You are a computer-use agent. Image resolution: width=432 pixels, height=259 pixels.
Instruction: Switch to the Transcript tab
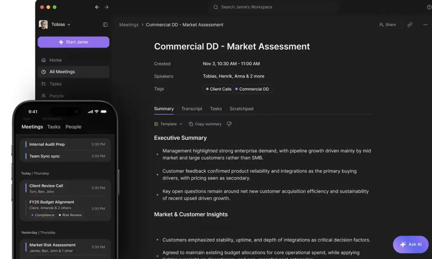tap(192, 109)
